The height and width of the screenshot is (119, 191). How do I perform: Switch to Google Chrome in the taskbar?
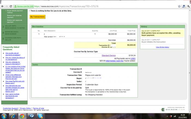click(x=22, y=116)
